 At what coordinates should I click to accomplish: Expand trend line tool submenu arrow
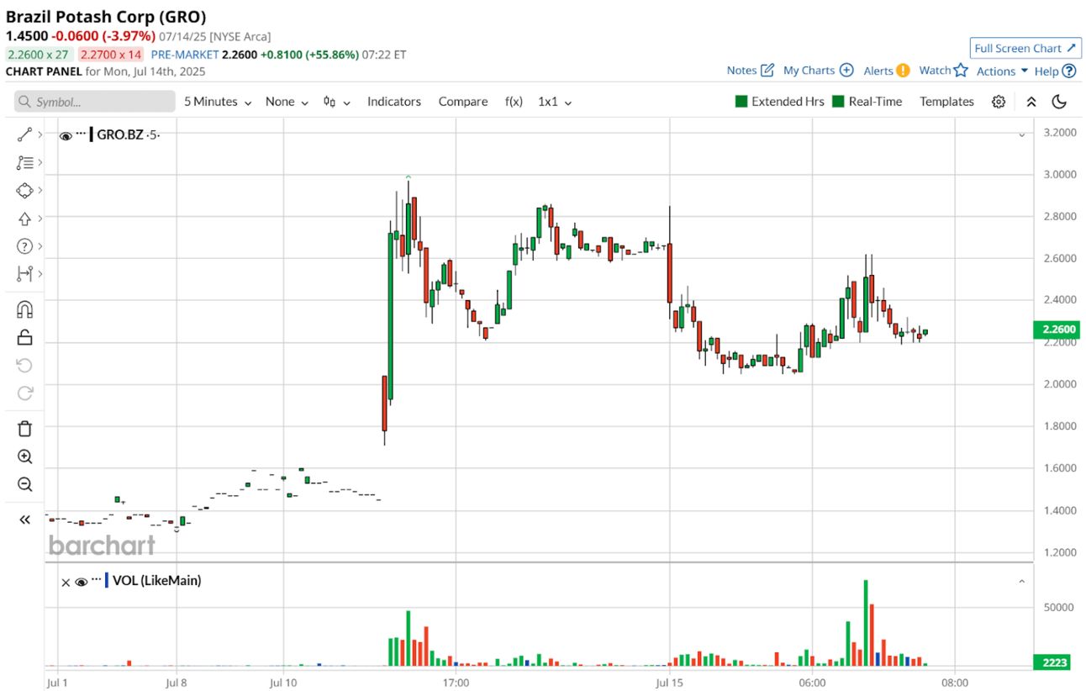(40, 135)
